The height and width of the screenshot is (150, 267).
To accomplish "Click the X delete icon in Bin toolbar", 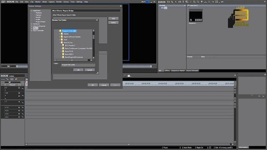I will point(209,2).
